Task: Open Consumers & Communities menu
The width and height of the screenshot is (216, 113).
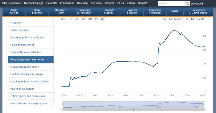Action: pos(198,11)
